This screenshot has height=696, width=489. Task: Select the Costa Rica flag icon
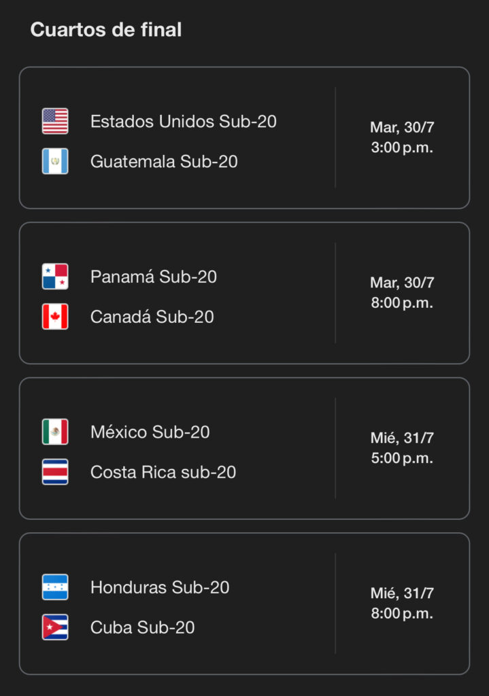(55, 472)
